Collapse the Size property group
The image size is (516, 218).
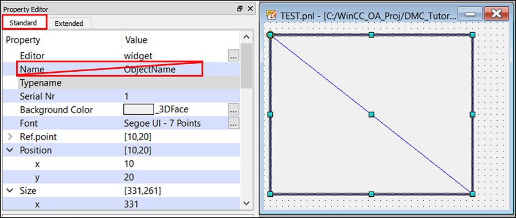click(10, 190)
